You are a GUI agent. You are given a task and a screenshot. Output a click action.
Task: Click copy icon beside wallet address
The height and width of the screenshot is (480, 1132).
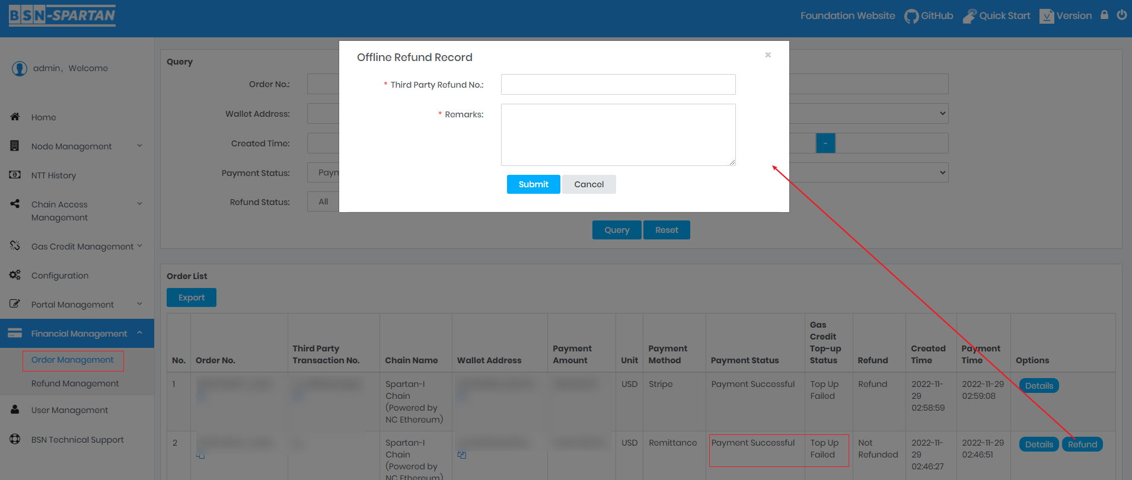pos(461,455)
